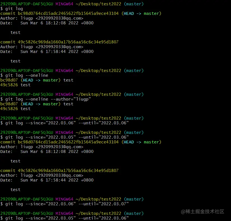Select full 49c5826c969… hash in first "git log" output
Viewport: 231px width, 221px height.
point(68,42)
